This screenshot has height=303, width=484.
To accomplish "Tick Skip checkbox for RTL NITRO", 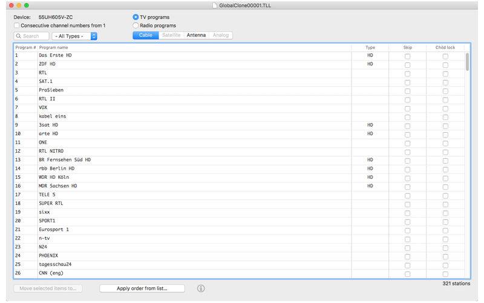I will pos(407,152).
